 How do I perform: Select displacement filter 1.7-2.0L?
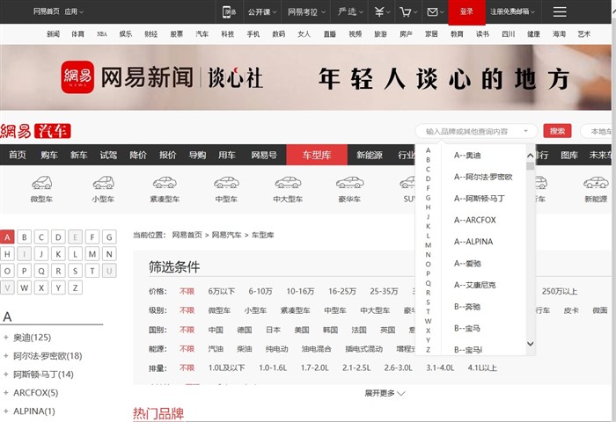315,367
